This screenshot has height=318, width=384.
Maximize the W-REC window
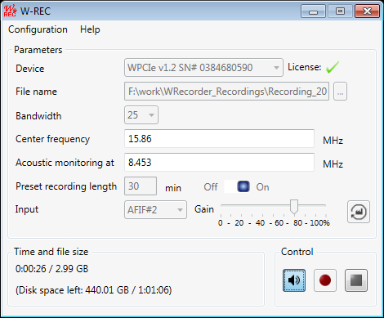point(340,11)
